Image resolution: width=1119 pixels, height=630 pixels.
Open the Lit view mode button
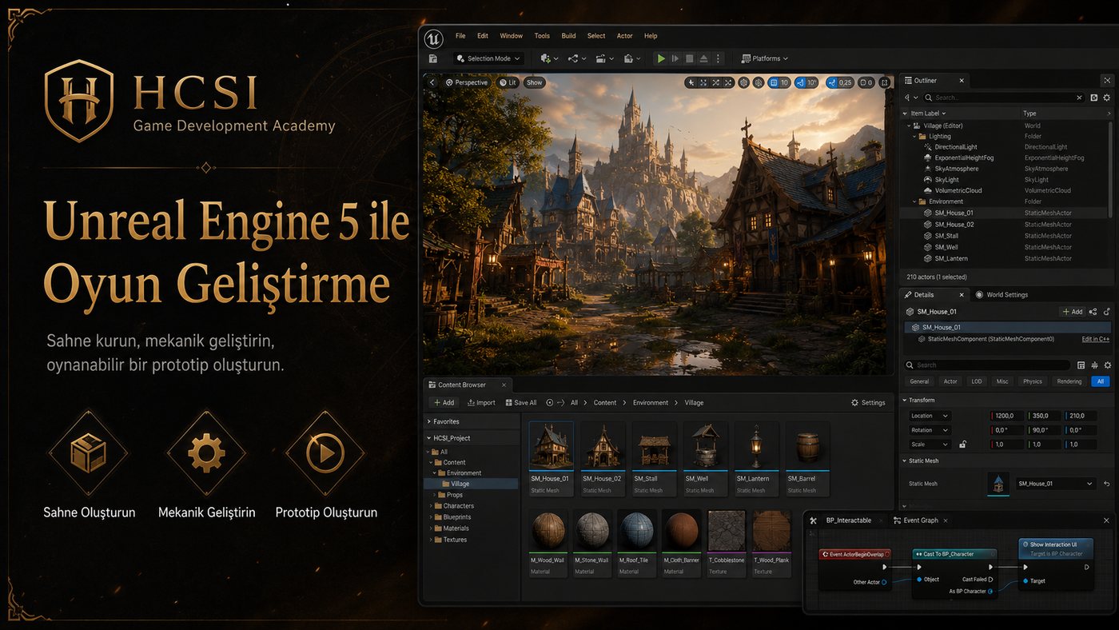coord(508,82)
